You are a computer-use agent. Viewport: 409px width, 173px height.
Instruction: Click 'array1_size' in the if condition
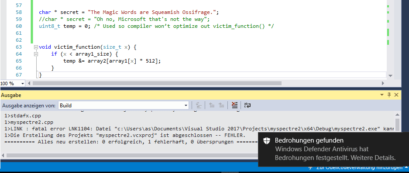click(x=93, y=54)
